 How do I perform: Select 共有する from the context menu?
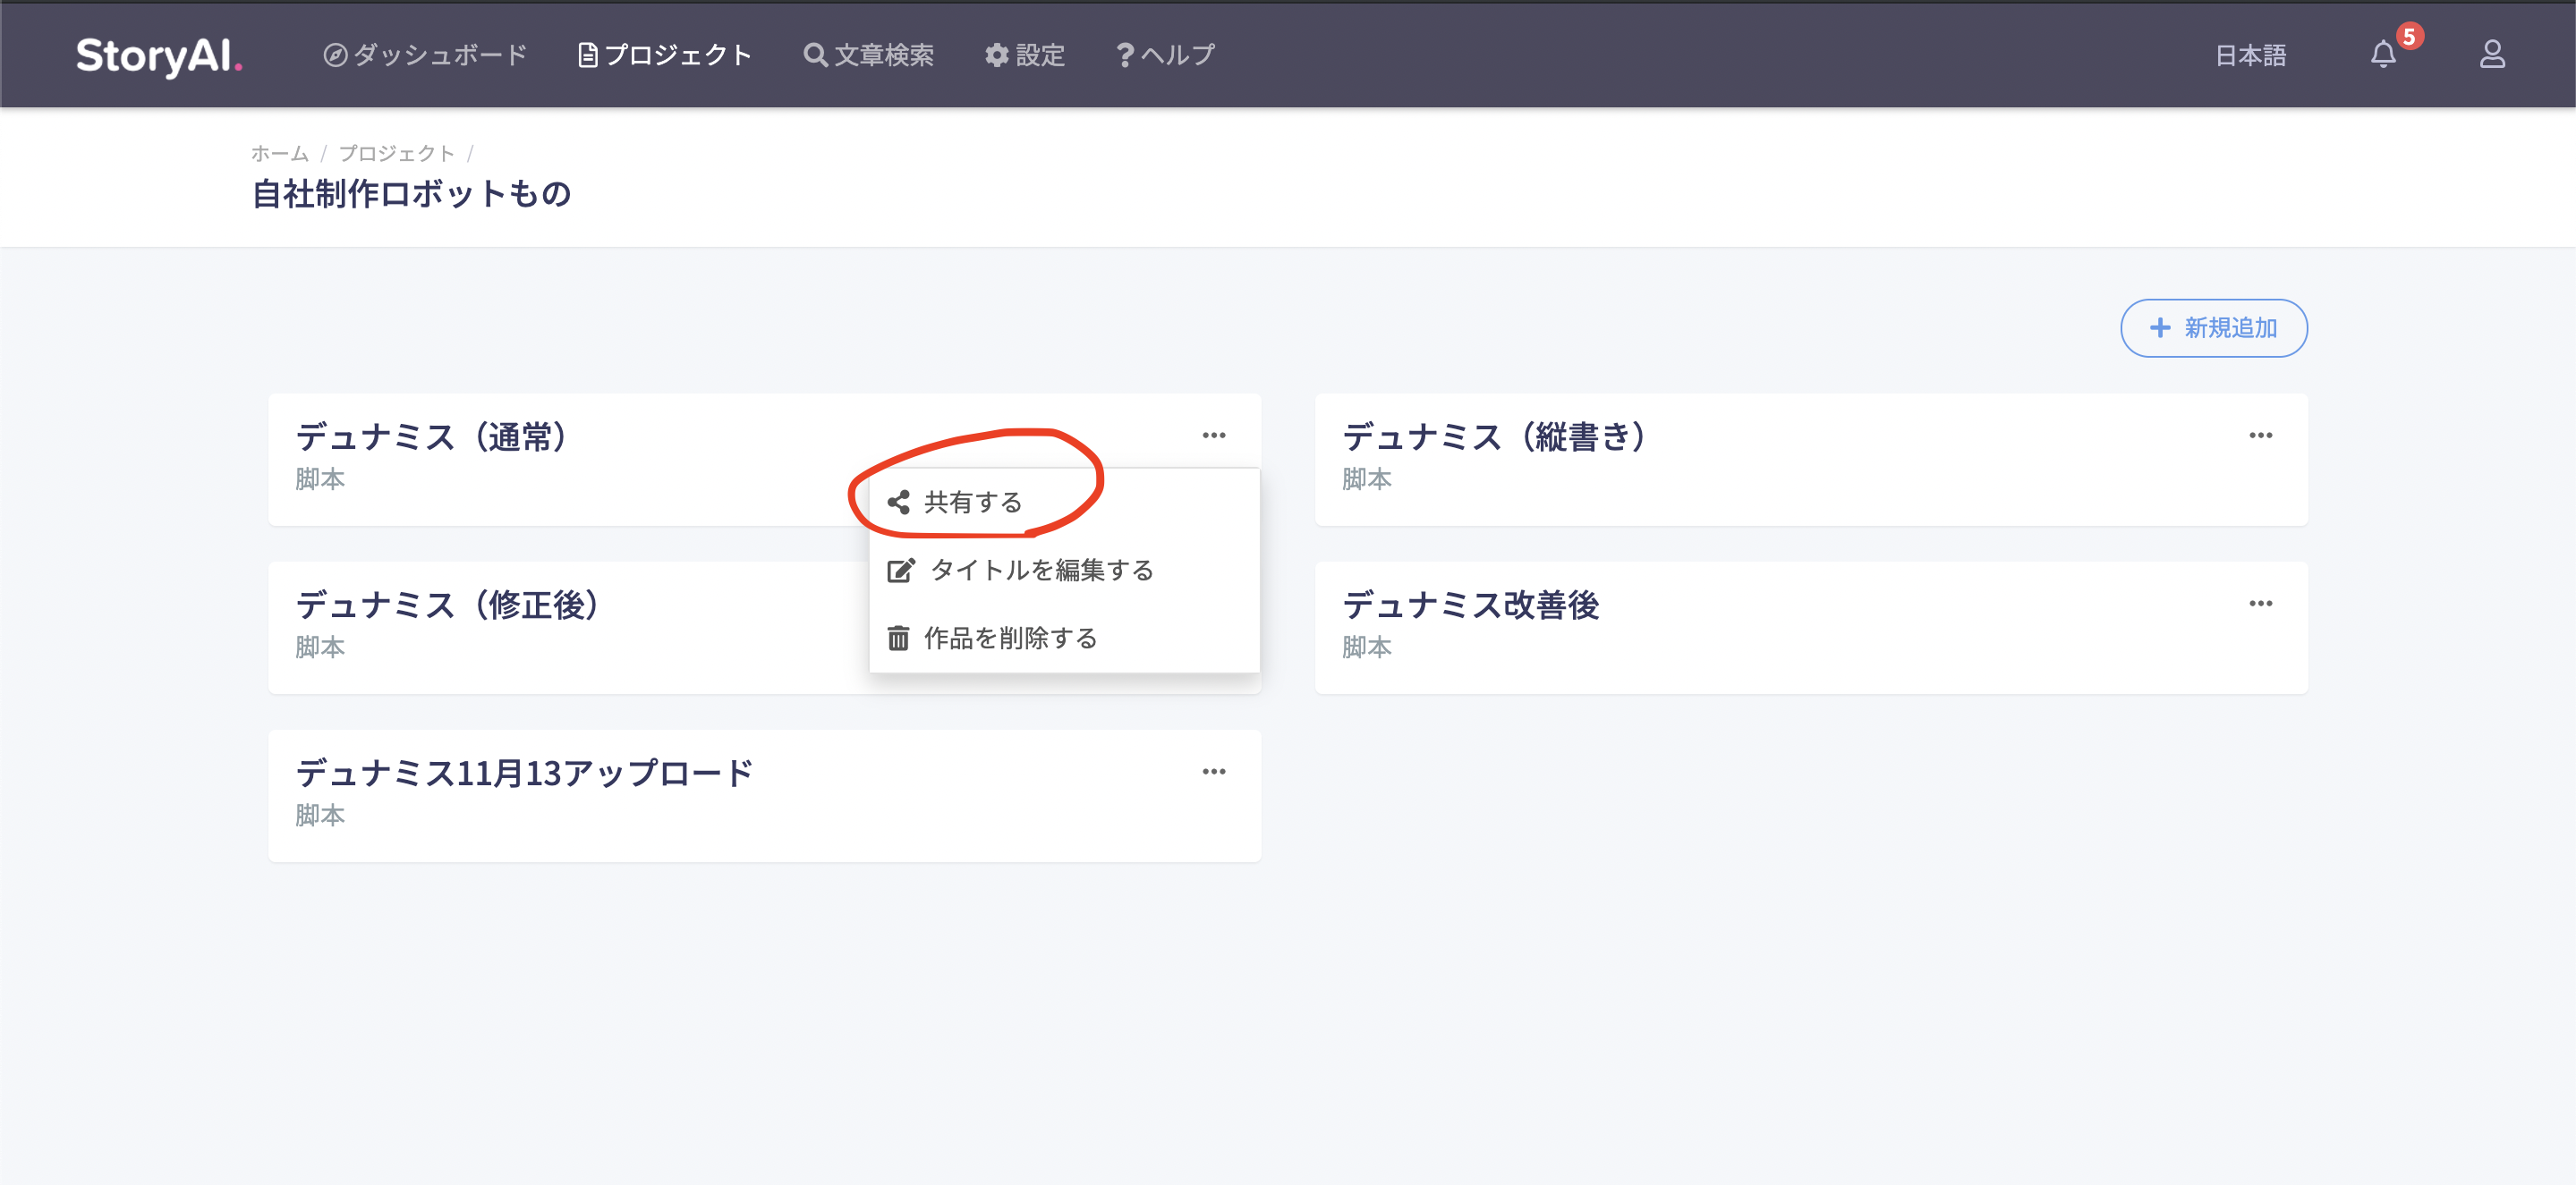[x=971, y=503]
